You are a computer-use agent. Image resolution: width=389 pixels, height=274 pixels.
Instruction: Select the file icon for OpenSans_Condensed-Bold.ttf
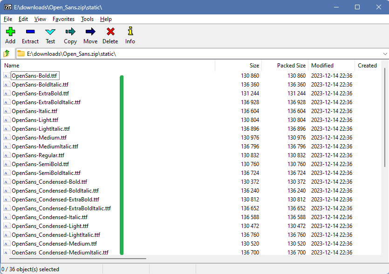[x=7, y=181]
